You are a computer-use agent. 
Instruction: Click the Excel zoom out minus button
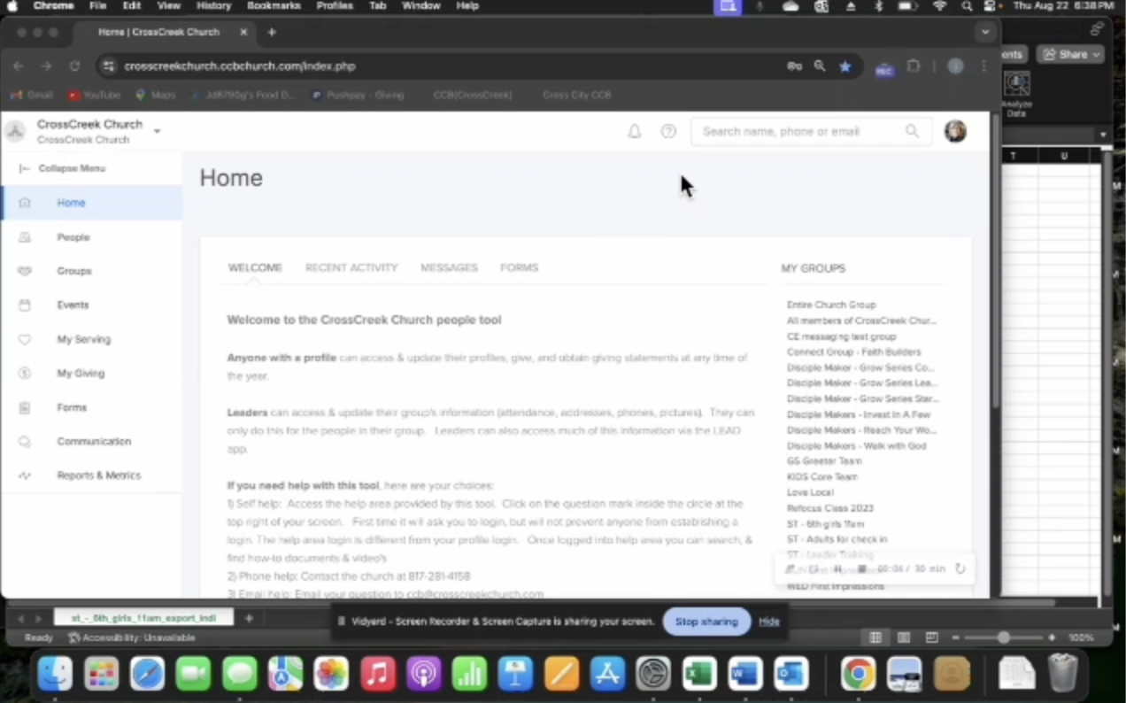point(955,637)
